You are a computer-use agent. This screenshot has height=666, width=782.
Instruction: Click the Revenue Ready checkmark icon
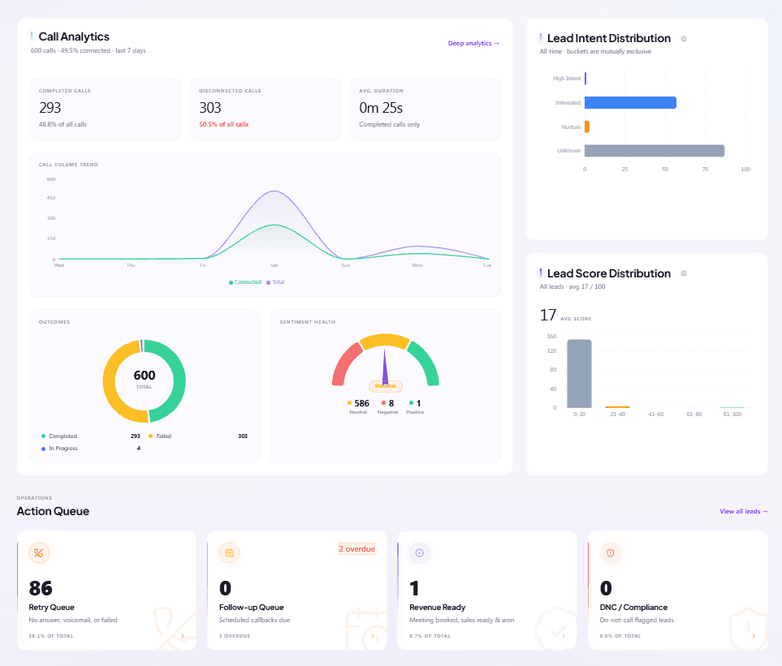pos(420,553)
